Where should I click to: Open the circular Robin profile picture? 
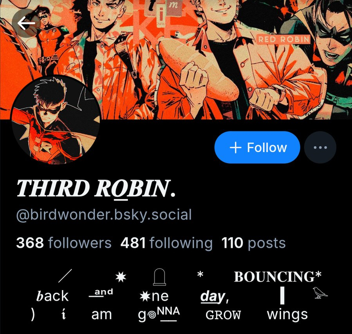point(56,120)
